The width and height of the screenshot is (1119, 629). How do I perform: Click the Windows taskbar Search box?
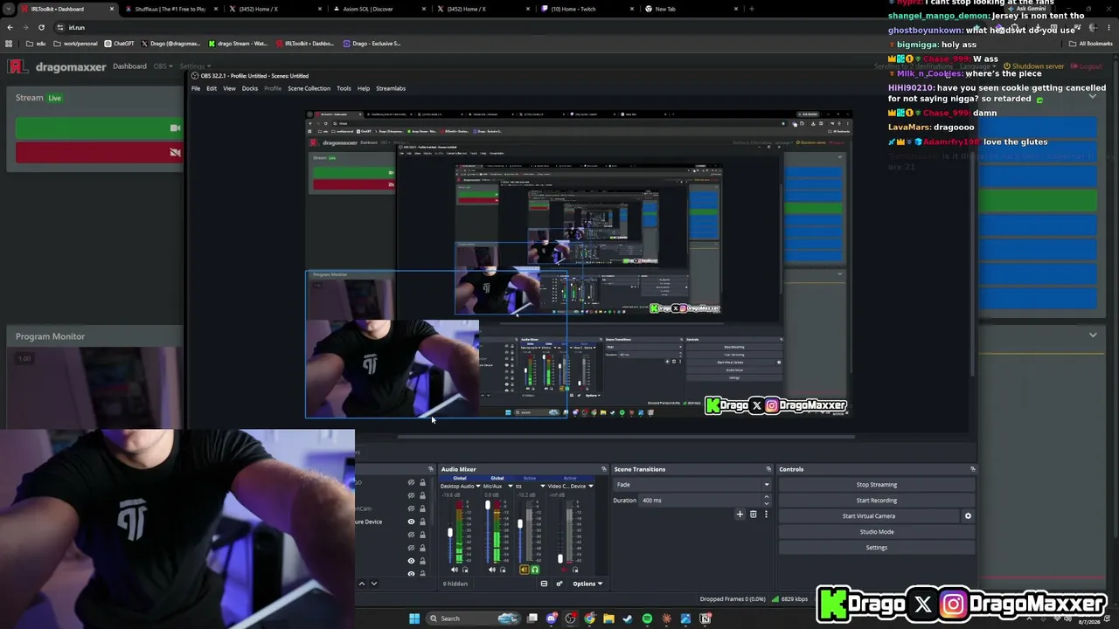[x=472, y=619]
